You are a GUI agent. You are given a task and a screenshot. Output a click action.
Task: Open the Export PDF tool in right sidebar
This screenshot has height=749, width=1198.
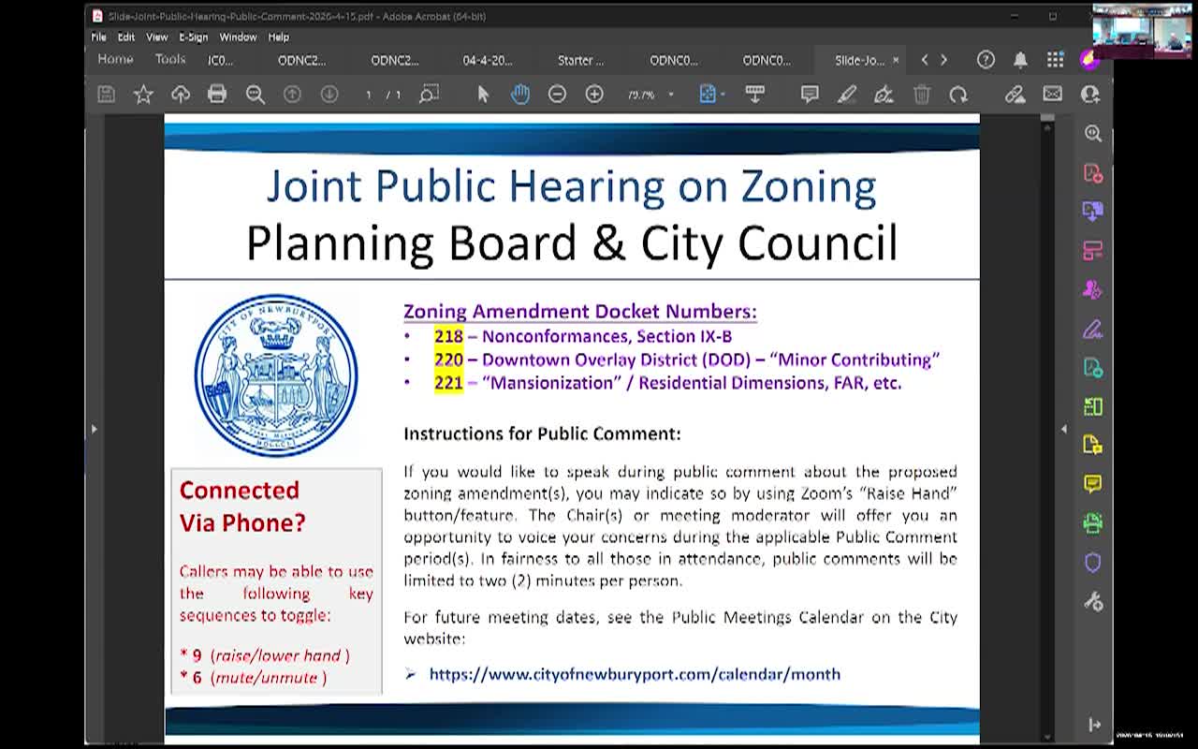(x=1093, y=212)
